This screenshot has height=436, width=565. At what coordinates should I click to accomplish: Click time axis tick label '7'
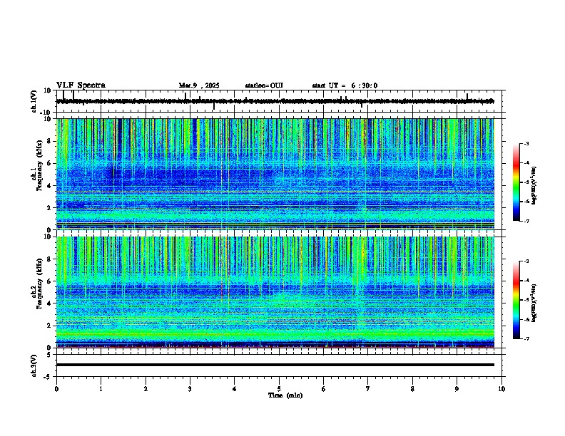click(368, 389)
